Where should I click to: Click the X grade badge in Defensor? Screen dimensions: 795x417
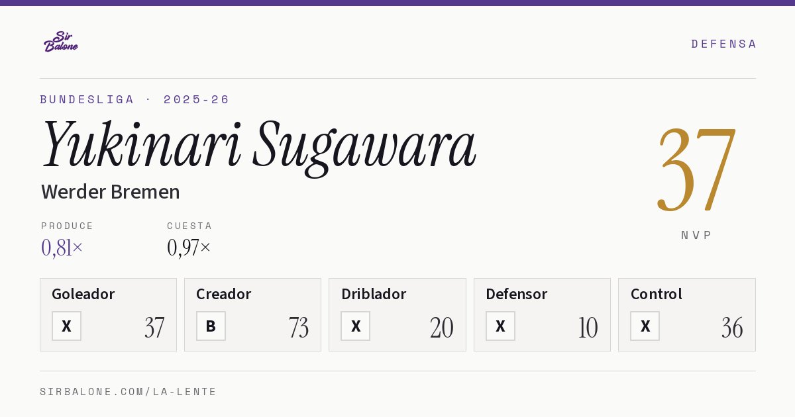click(500, 326)
